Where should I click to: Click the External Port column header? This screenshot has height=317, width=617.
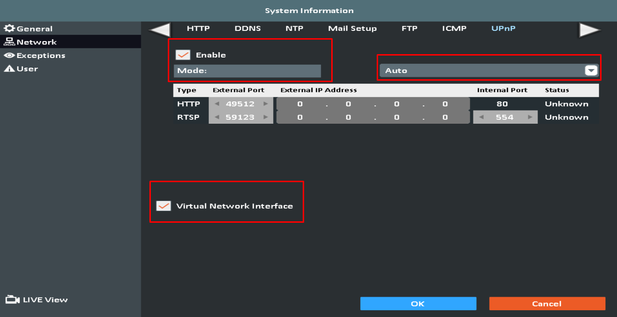(x=238, y=90)
